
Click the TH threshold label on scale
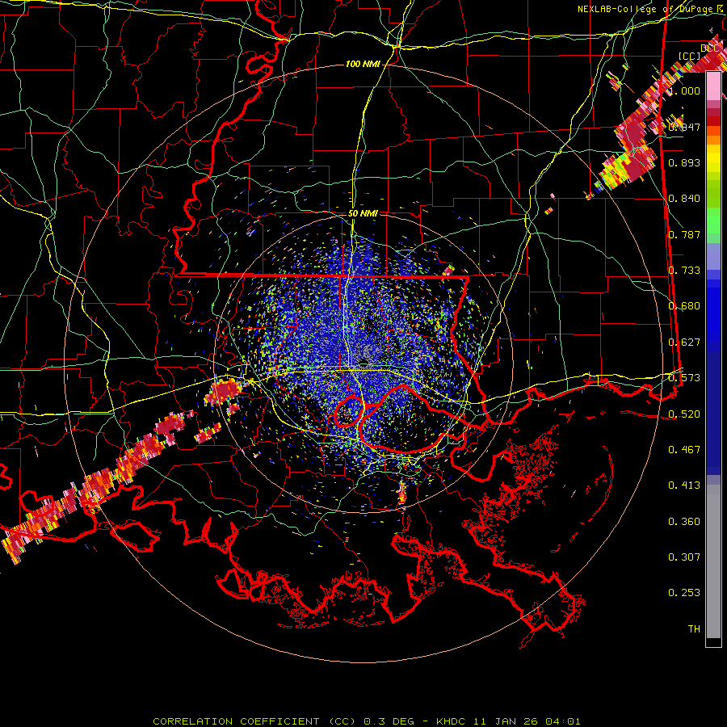(x=694, y=629)
